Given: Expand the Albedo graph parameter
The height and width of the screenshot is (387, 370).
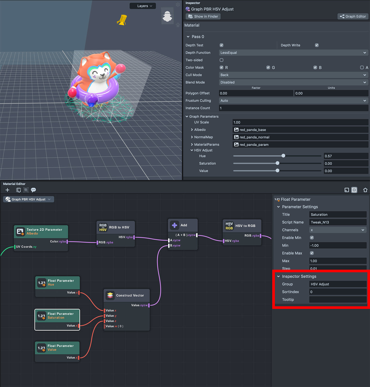Looking at the screenshot, I should click(192, 130).
